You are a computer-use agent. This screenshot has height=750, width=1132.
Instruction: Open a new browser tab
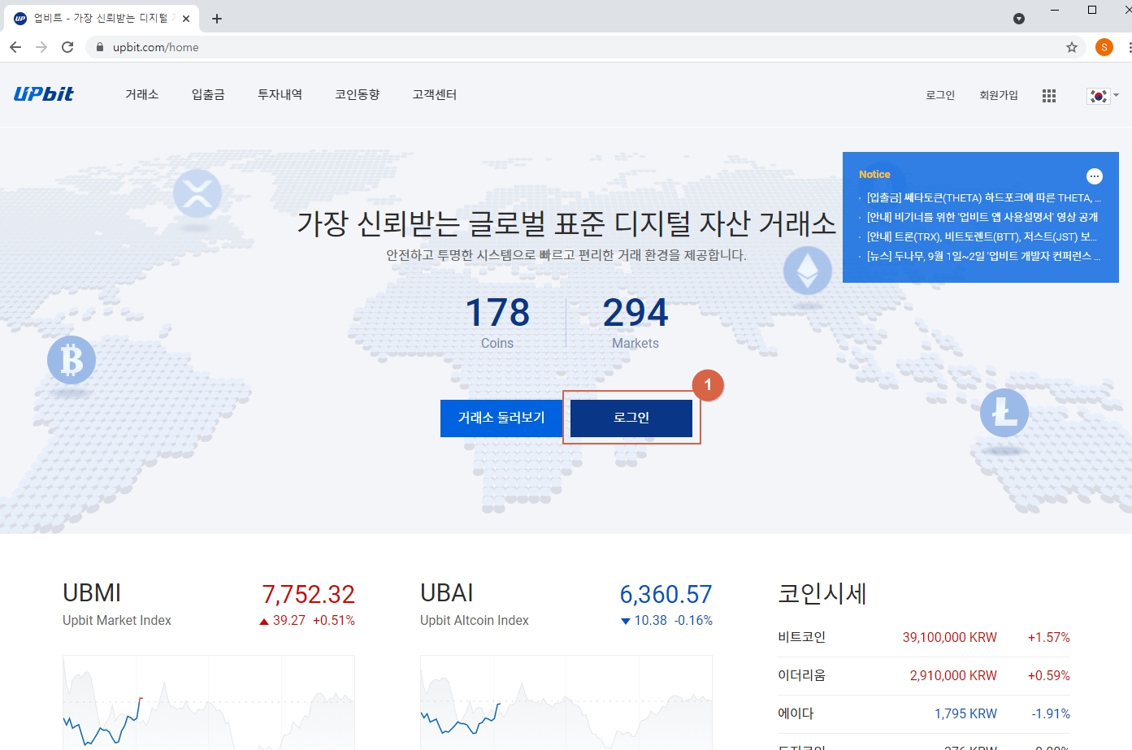217,19
